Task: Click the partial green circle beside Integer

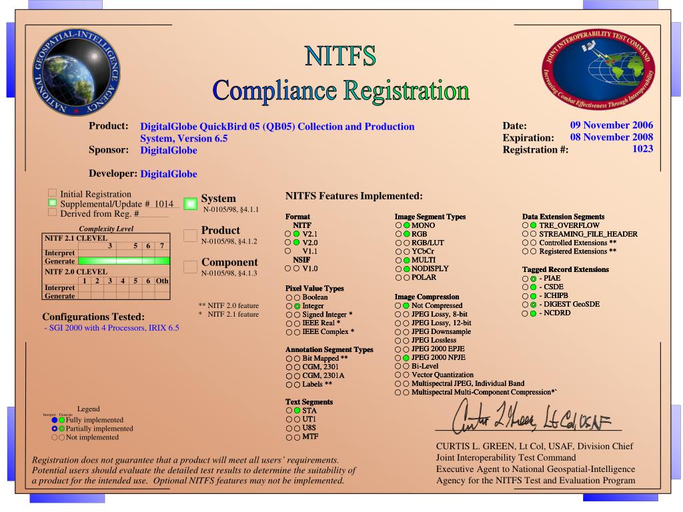Action: (297, 306)
